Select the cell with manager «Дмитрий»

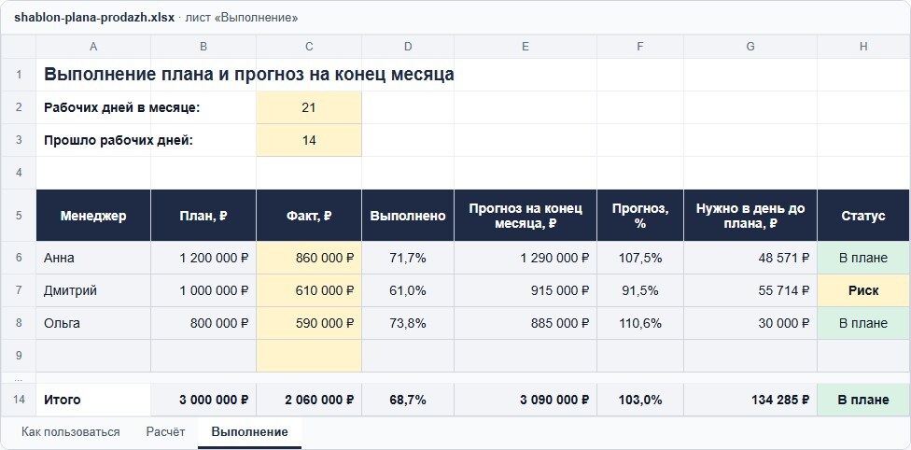93,290
